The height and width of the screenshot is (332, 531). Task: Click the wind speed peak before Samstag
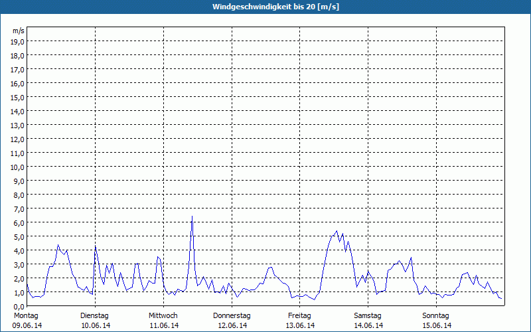[337, 232]
